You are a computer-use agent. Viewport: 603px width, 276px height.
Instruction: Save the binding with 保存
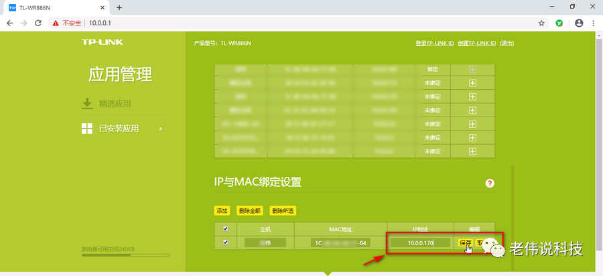coord(466,243)
